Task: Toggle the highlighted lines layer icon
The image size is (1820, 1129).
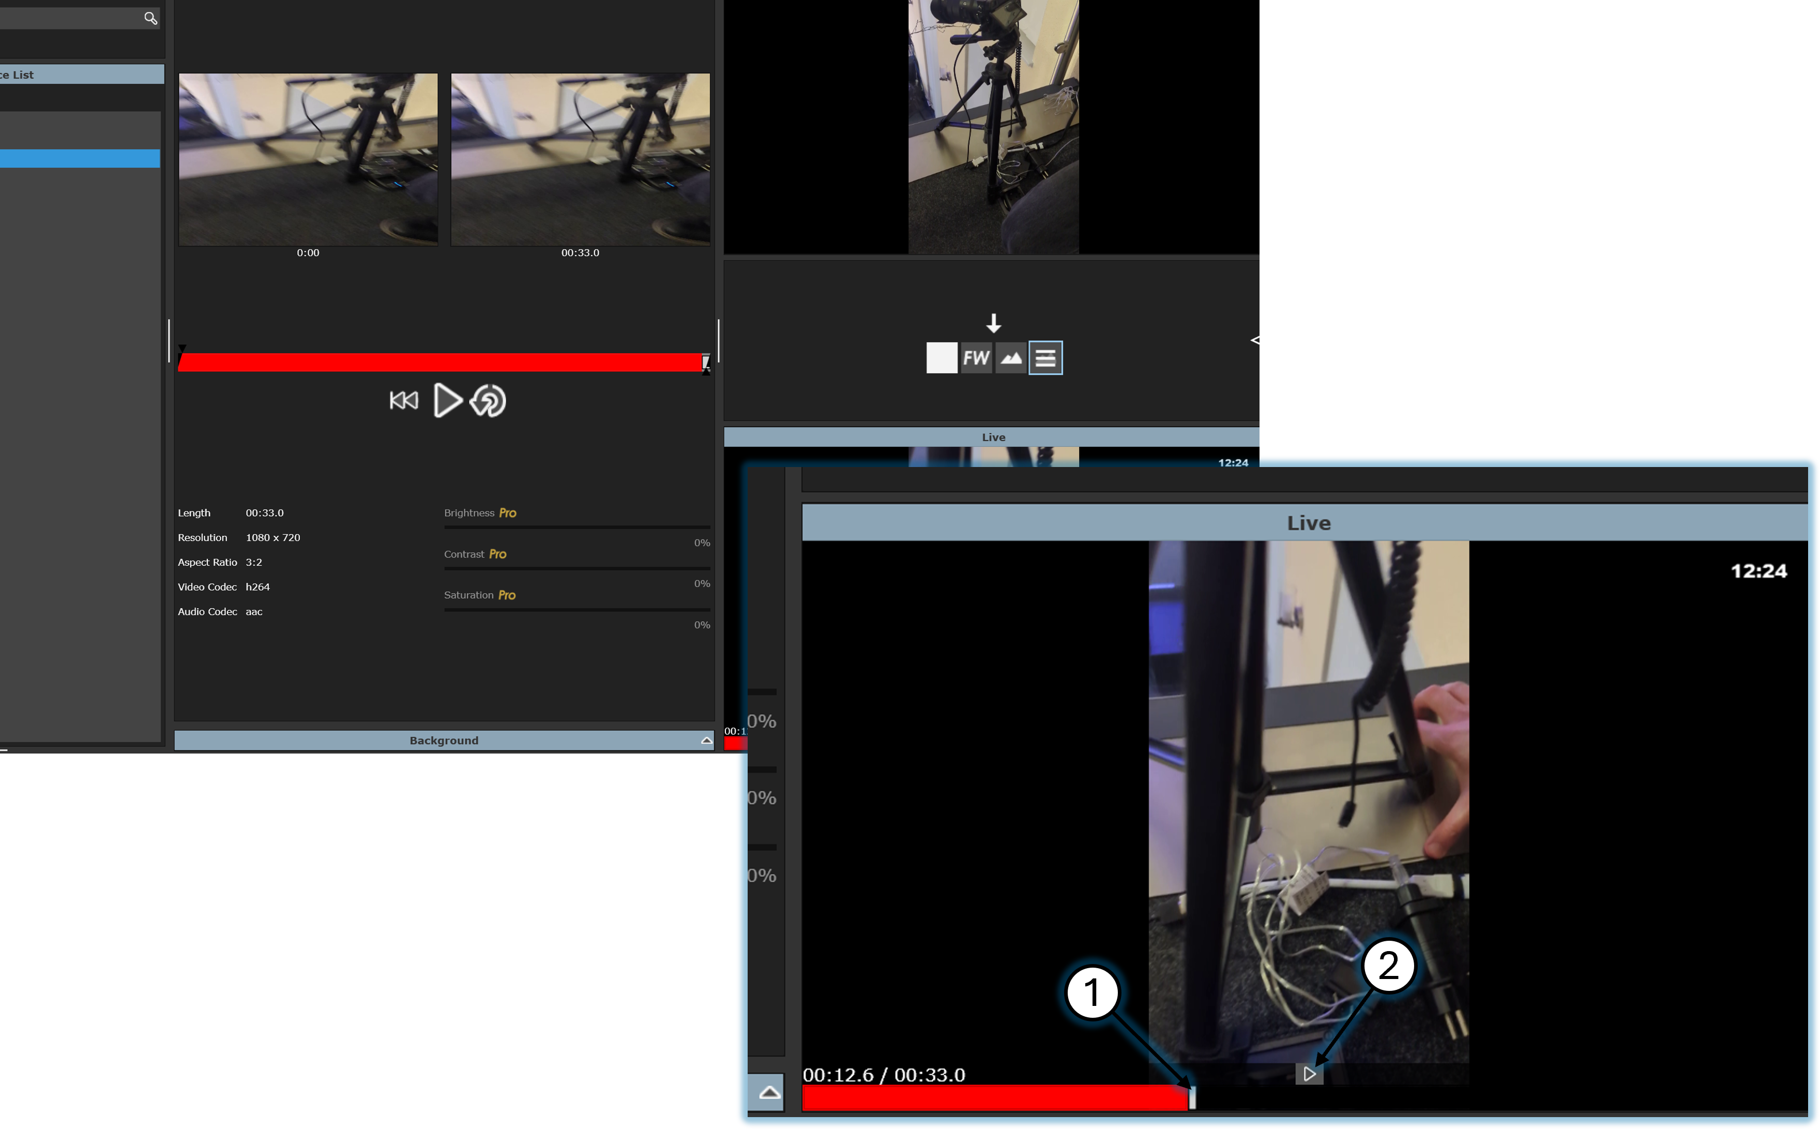Action: click(1045, 358)
